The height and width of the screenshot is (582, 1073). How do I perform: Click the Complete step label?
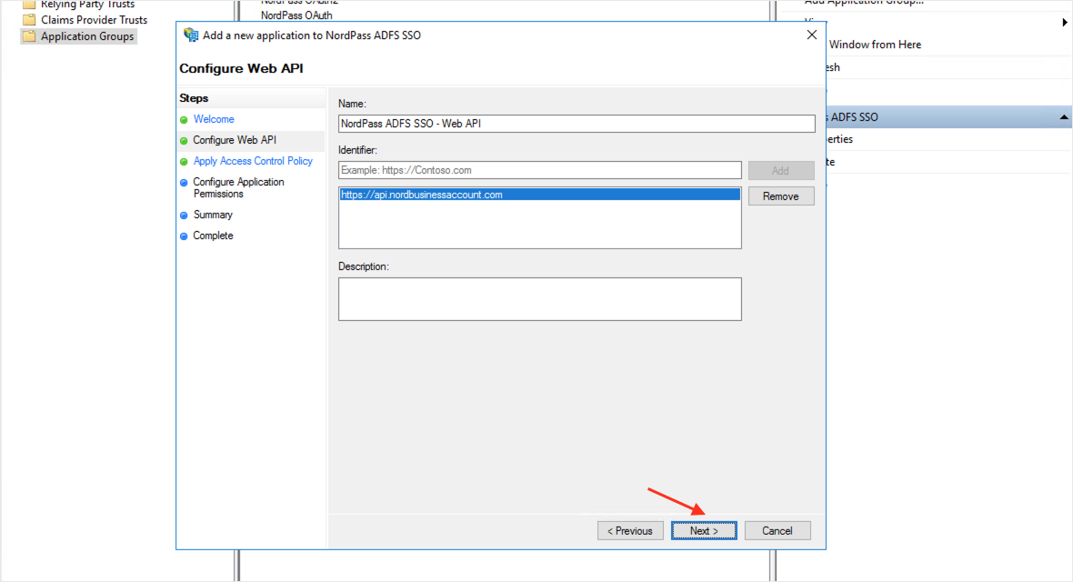(x=213, y=236)
